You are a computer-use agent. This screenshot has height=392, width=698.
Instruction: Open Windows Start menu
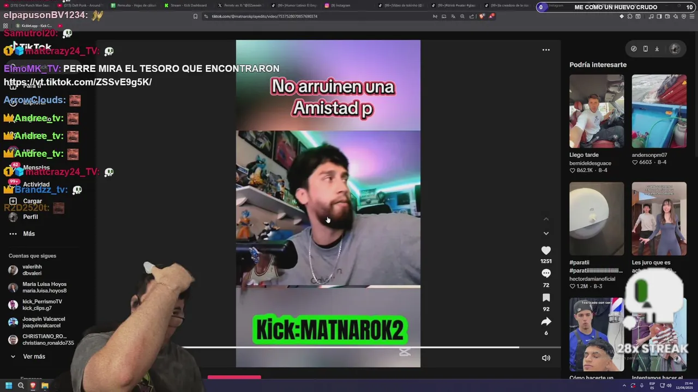coord(9,385)
